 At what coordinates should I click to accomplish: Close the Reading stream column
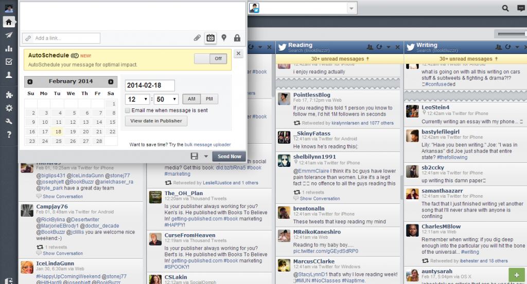398,47
